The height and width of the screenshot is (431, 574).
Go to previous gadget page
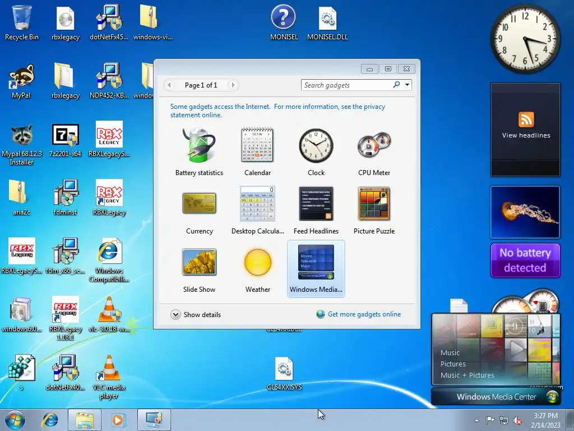click(169, 85)
